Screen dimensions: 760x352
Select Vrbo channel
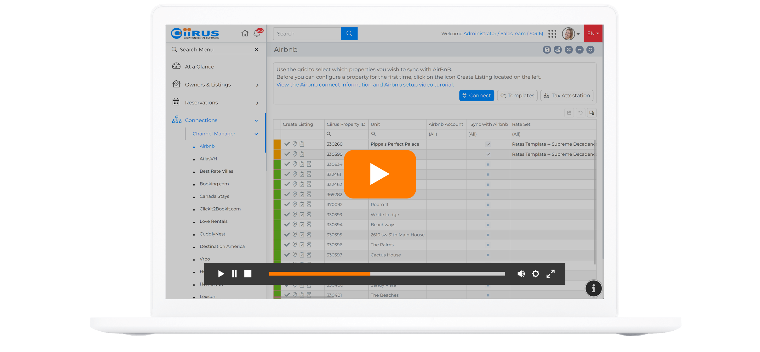click(205, 259)
